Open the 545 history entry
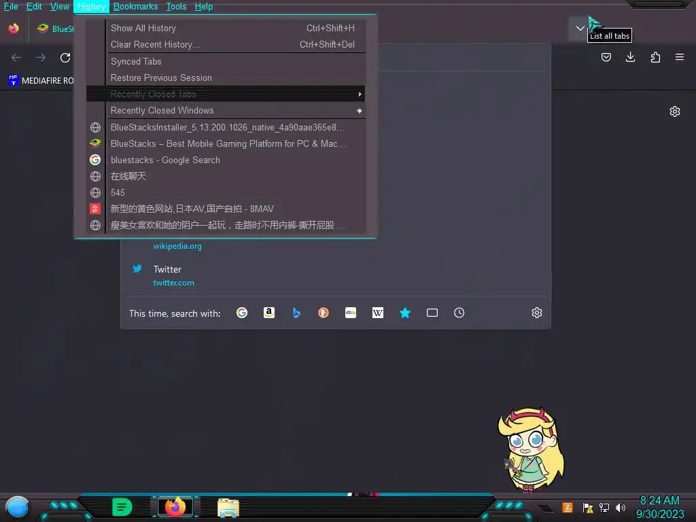The width and height of the screenshot is (696, 522). pyautogui.click(x=226, y=192)
